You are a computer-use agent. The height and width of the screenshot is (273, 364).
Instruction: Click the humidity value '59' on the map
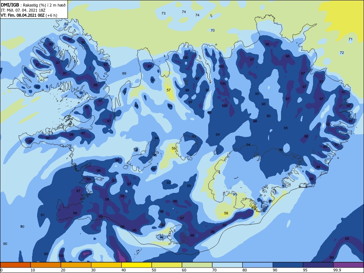pos(174,149)
